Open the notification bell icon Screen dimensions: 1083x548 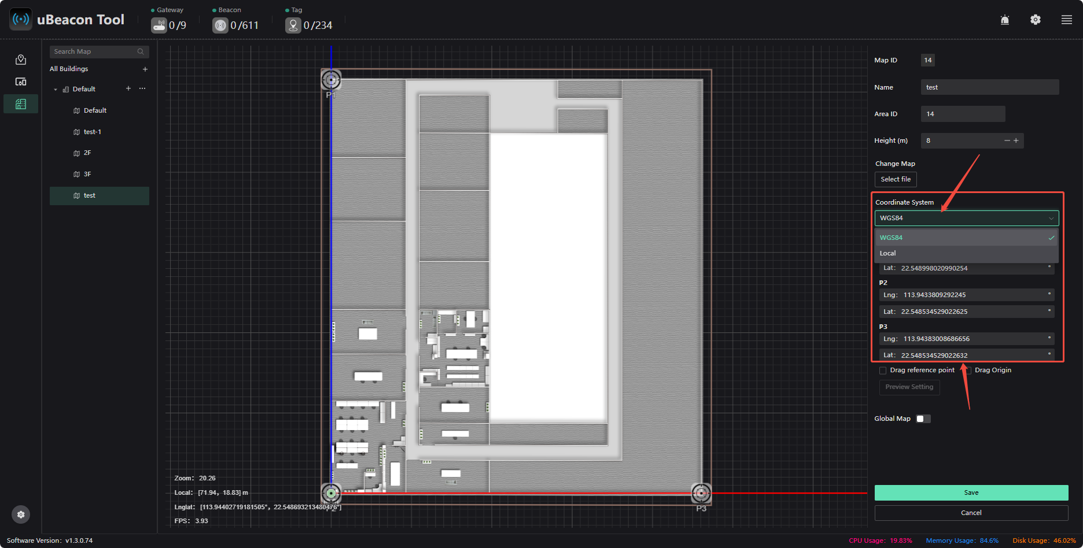tap(1005, 20)
